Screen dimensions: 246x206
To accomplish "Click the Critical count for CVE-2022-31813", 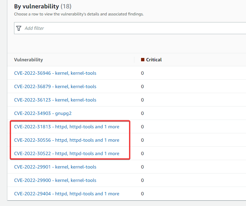I will click(x=142, y=127).
